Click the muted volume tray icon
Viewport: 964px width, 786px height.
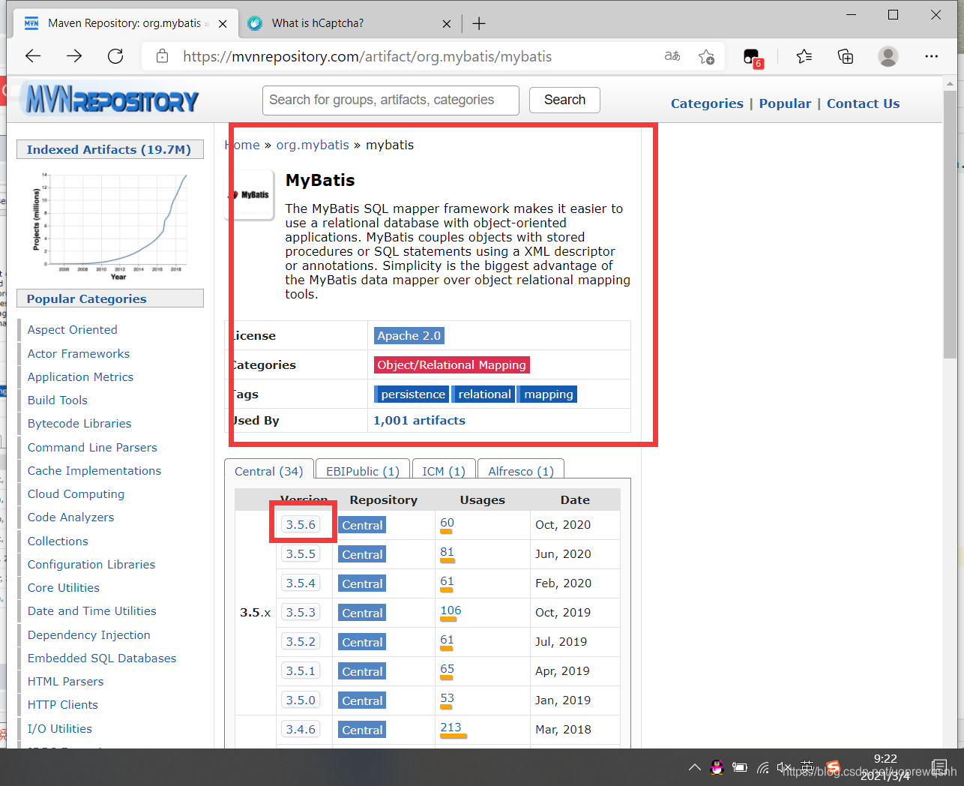click(784, 767)
